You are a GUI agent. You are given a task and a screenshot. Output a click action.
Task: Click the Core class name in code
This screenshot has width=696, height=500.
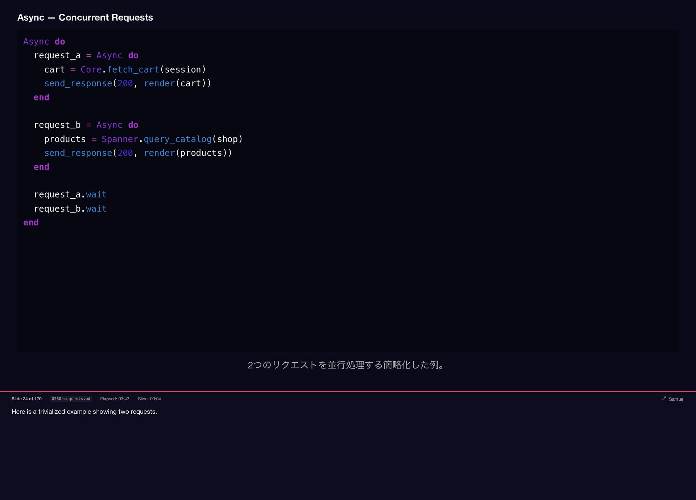(x=91, y=70)
